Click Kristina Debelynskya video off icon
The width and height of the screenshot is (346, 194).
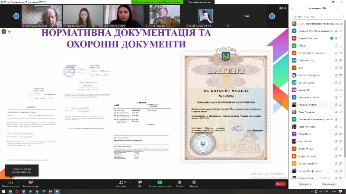point(340,75)
